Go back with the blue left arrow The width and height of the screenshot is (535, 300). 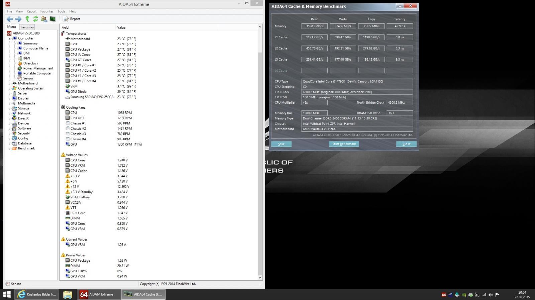tap(10, 19)
